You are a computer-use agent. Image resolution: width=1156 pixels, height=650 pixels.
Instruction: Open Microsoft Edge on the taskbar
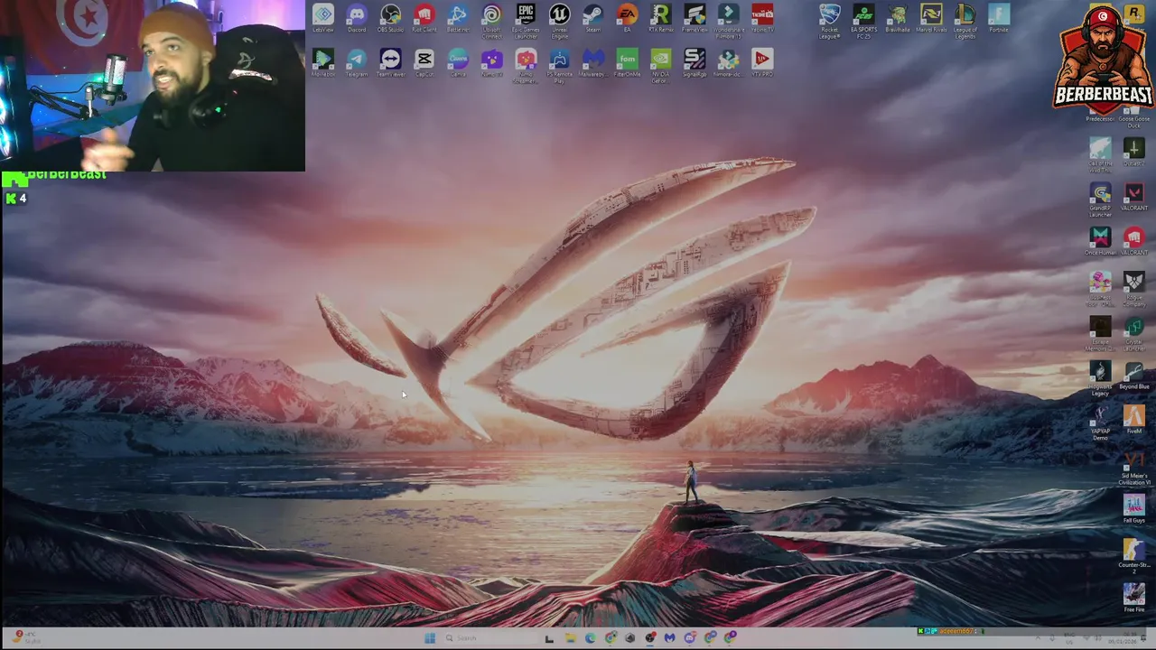590,638
